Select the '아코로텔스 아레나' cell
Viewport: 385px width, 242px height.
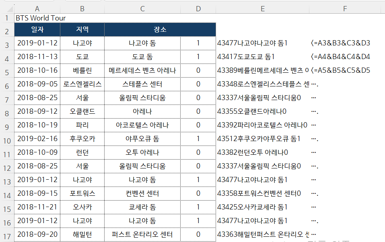coord(142,125)
